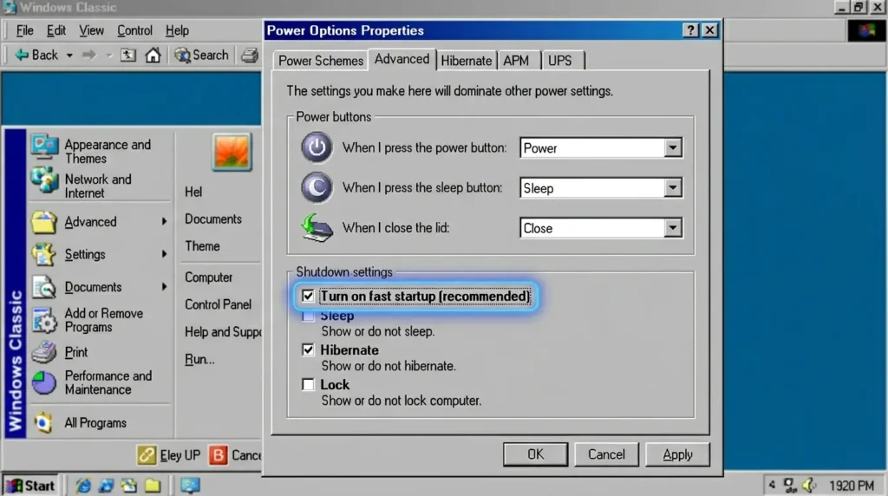Viewport: 888px width, 496px height.
Task: Click Theme in the start menu
Action: (202, 246)
